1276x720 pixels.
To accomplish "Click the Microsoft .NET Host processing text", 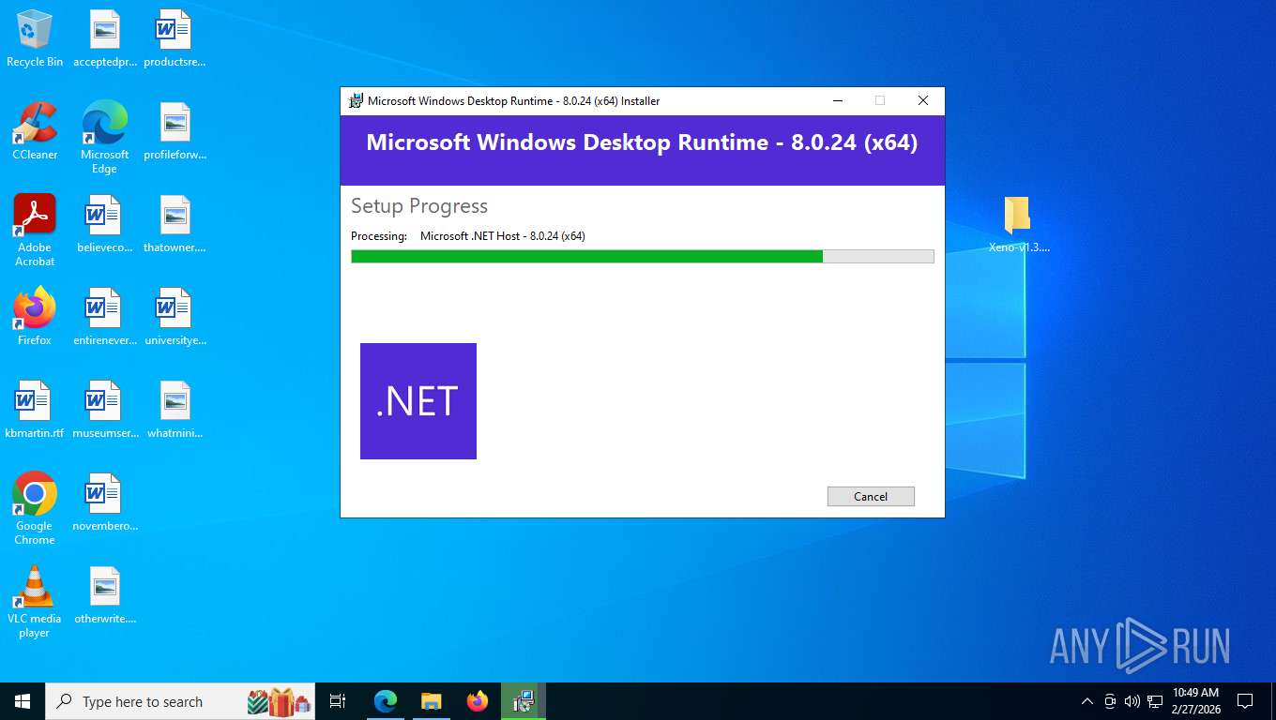I will tap(503, 236).
